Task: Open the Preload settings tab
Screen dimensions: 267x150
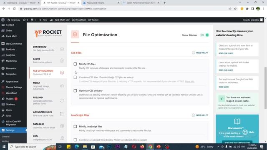Action: 48,100
